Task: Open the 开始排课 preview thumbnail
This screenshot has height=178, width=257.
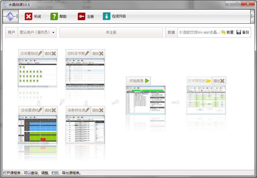Action: [x=145, y=100]
